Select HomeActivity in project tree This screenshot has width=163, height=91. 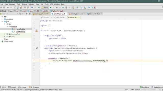click(20, 29)
